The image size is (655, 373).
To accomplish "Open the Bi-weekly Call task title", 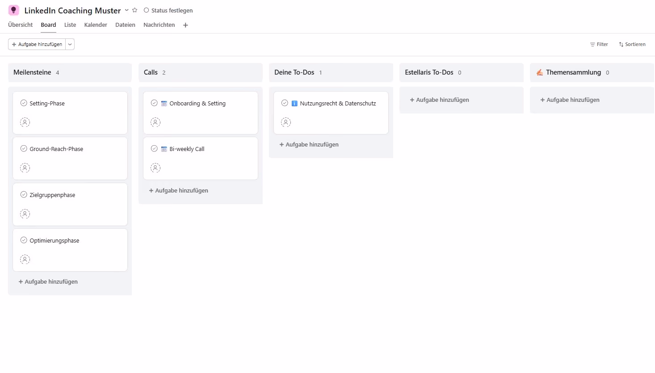I will click(187, 149).
